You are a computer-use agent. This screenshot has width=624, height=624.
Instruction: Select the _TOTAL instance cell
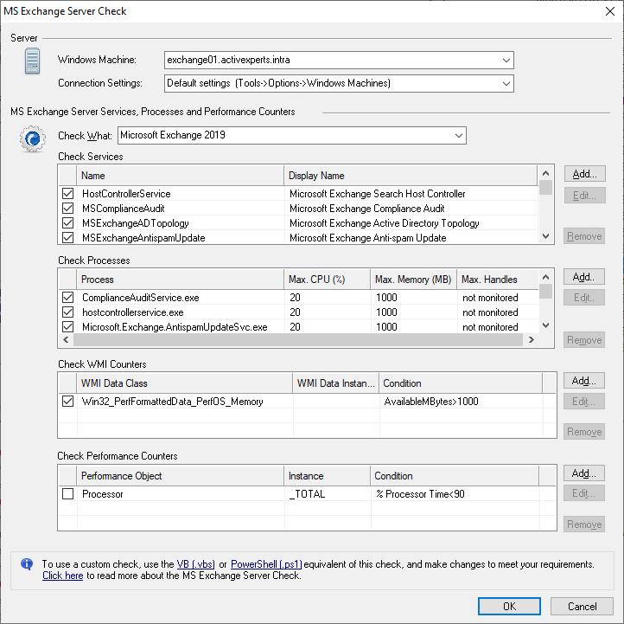pos(307,494)
